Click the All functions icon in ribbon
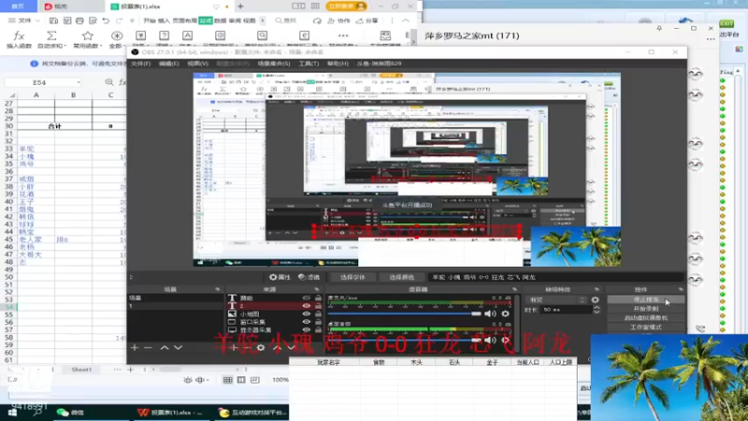The width and height of the screenshot is (748, 421). click(116, 36)
